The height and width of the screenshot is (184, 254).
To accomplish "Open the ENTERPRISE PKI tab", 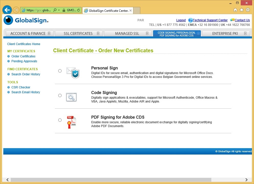I will coord(226,34).
